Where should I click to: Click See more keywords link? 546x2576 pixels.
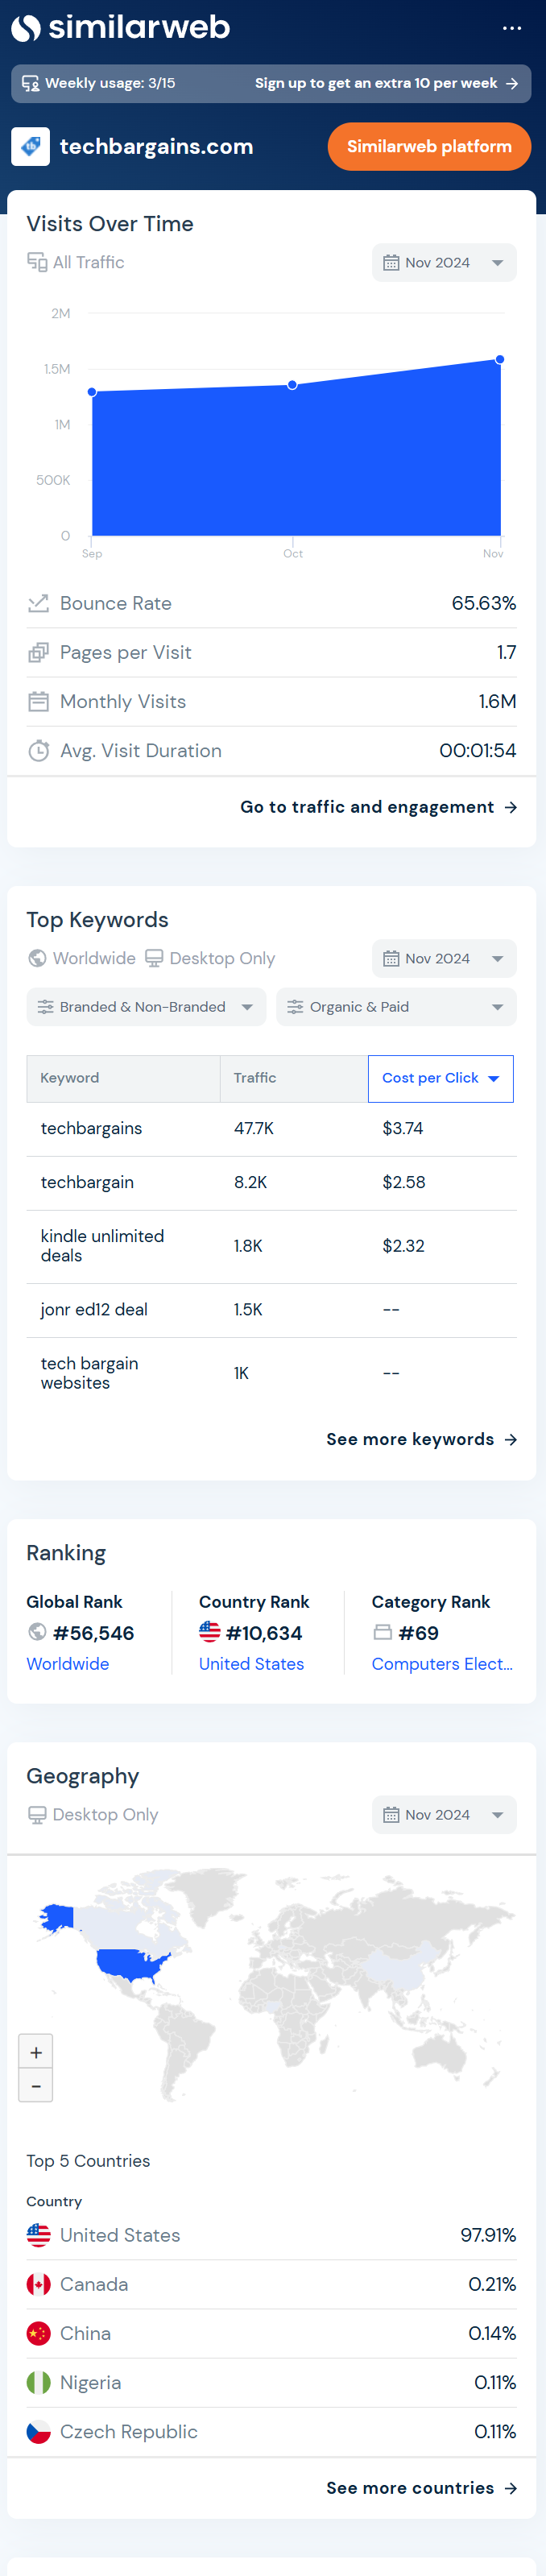pyautogui.click(x=421, y=1439)
